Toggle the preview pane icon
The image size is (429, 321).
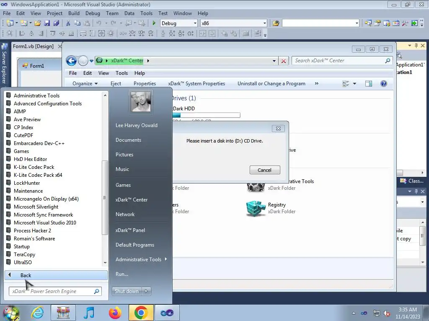click(369, 84)
